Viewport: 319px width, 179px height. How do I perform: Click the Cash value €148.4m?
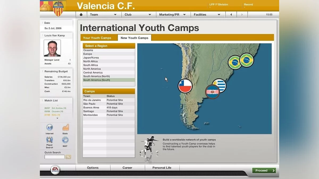pos(66,91)
